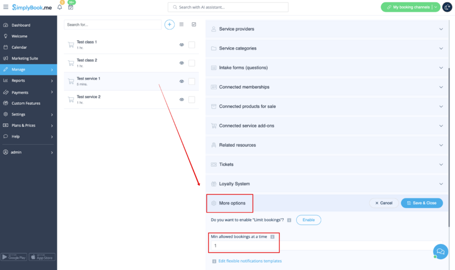
Task: Expand the Service providers section chevron
Action: click(441, 29)
